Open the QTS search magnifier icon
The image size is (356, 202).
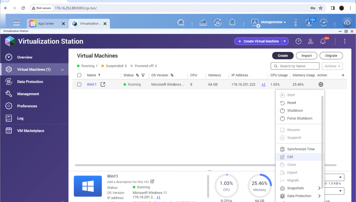(181, 23)
